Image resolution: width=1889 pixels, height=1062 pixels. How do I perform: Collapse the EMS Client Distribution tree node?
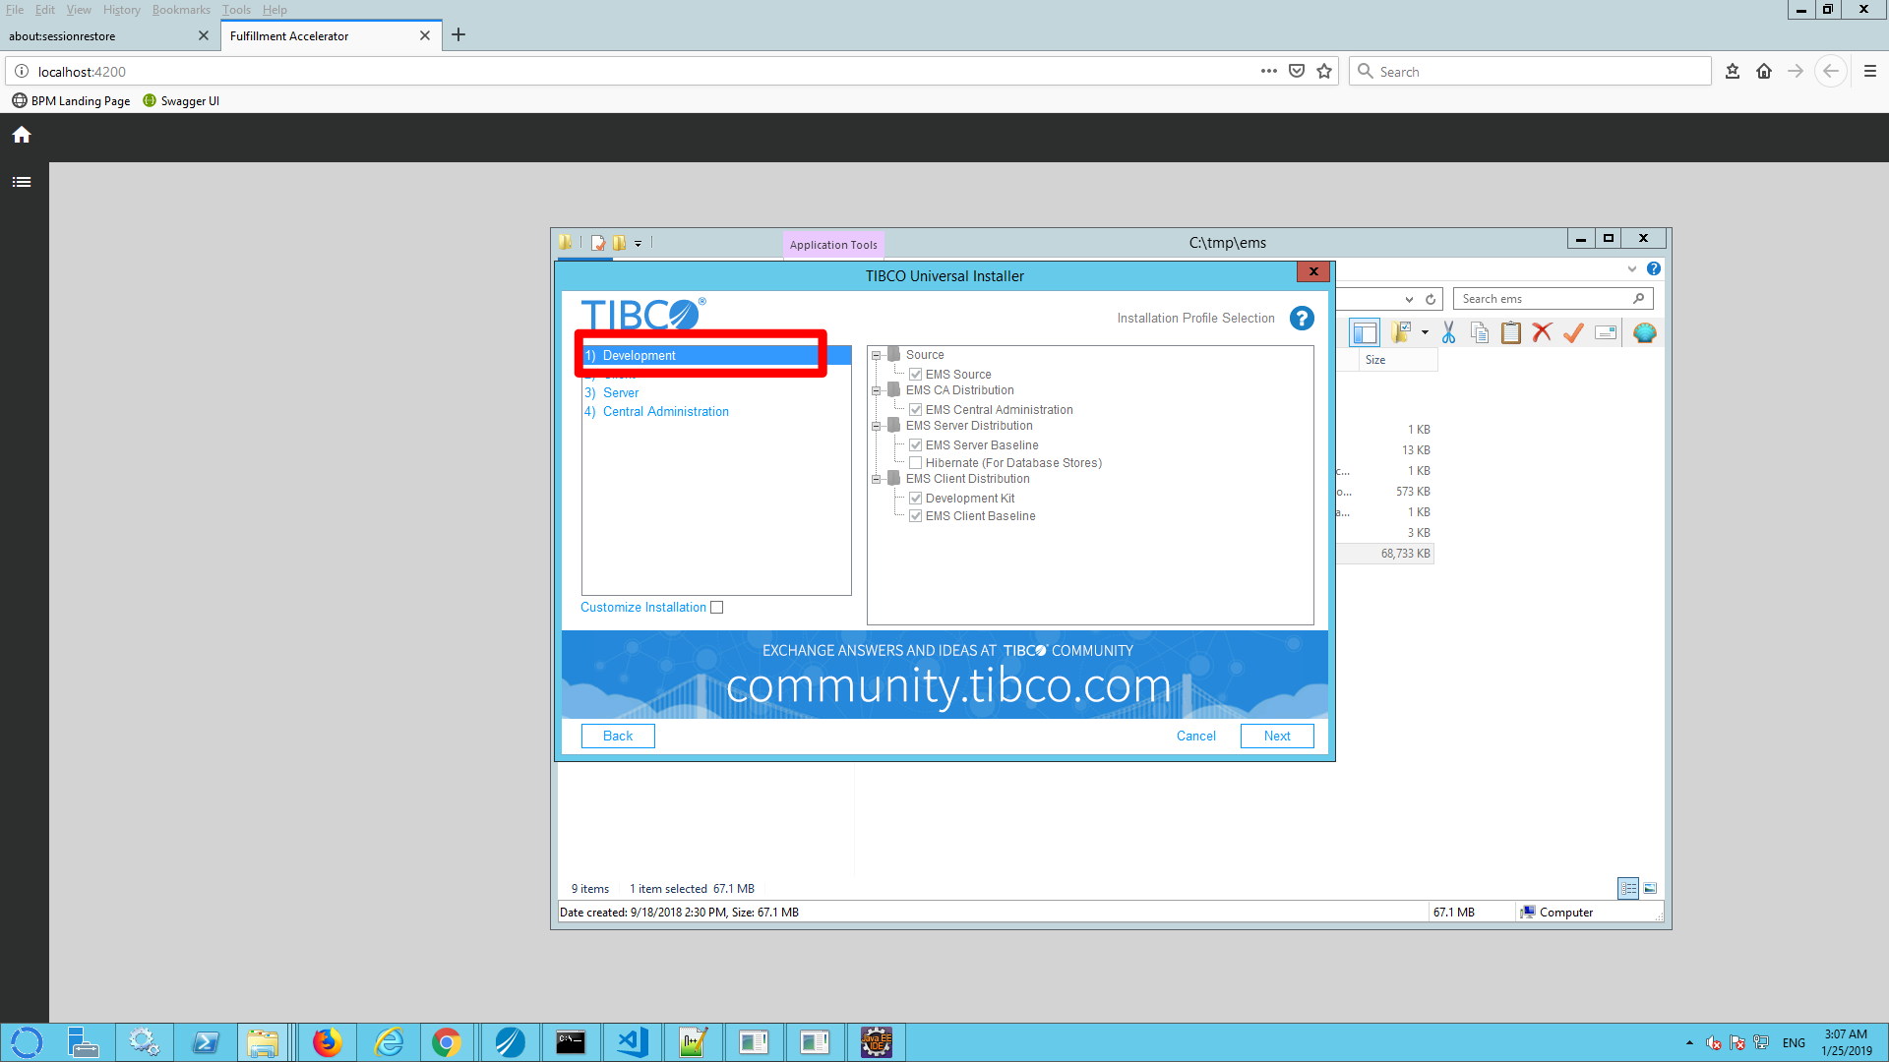(876, 479)
